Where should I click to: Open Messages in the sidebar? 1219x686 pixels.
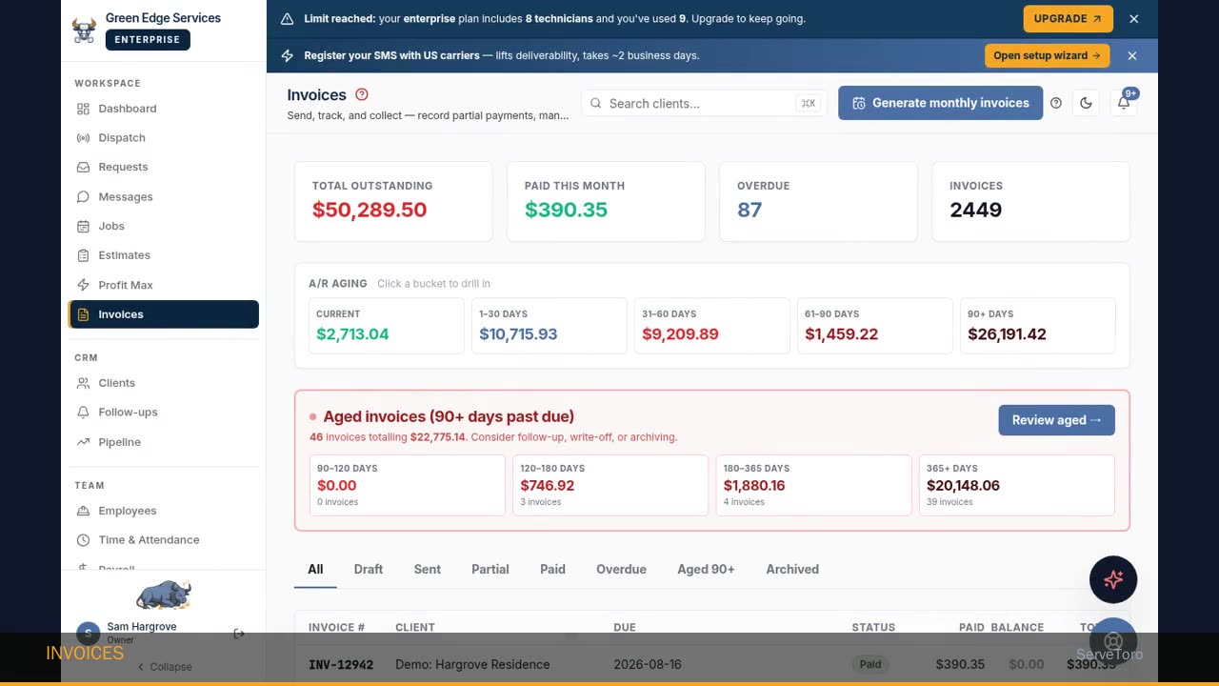[x=163, y=196]
